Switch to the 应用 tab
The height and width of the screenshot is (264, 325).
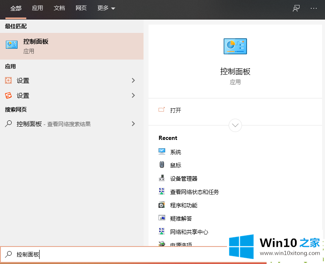click(x=37, y=8)
